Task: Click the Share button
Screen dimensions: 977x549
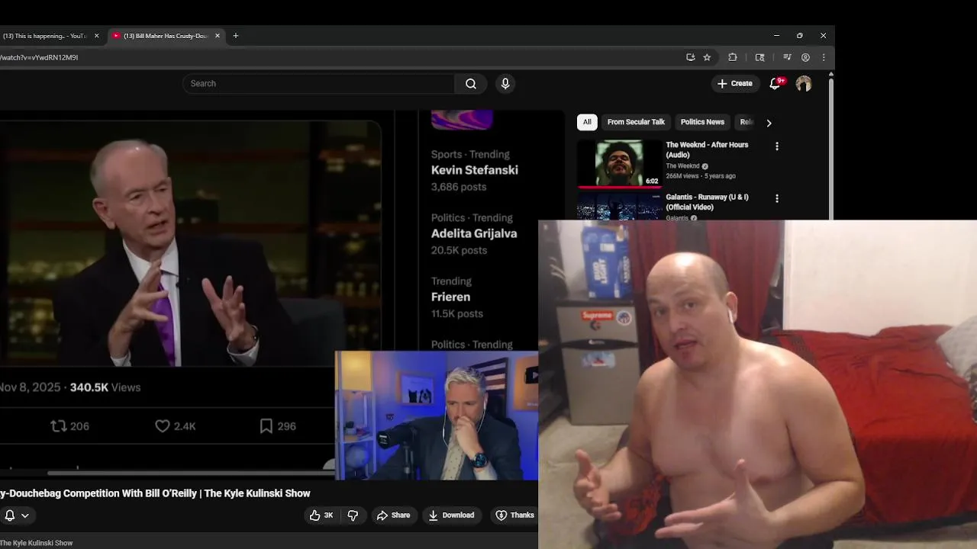Action: [393, 515]
